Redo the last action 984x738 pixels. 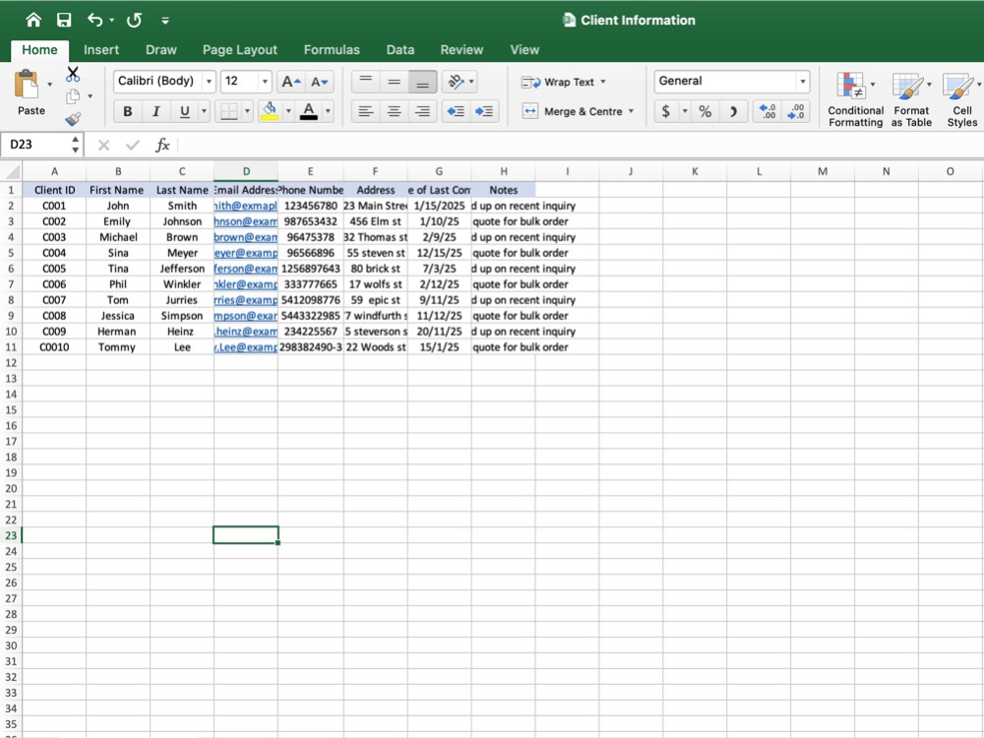pos(134,20)
